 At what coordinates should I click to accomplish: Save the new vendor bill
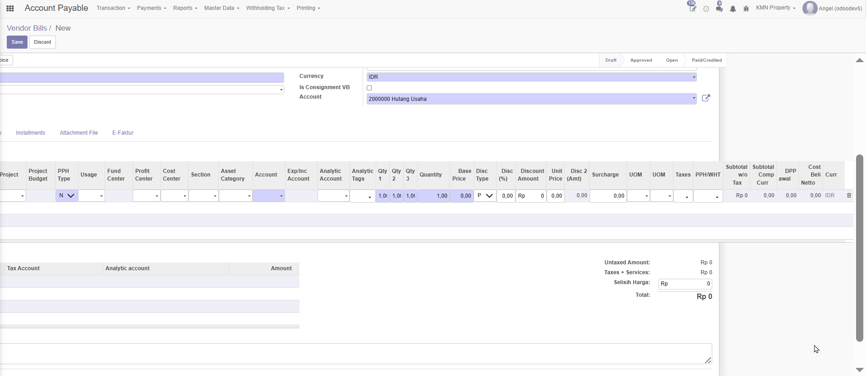pyautogui.click(x=17, y=42)
